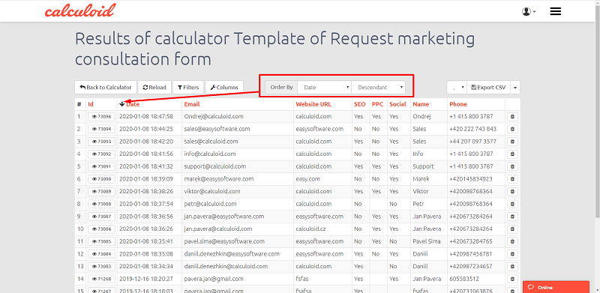
Task: Expand the Export CSV options arrow
Action: tap(515, 87)
